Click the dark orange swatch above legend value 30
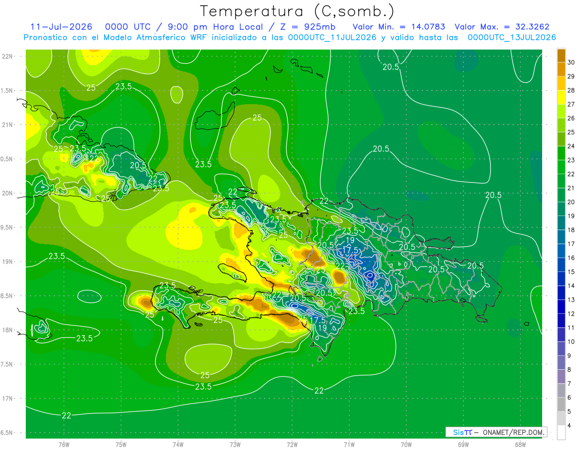Screen dimensions: 584x451 [x=561, y=56]
